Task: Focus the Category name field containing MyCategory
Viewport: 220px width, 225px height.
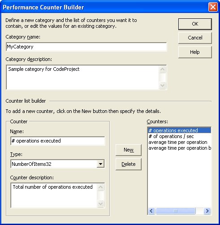Action: click(86, 47)
